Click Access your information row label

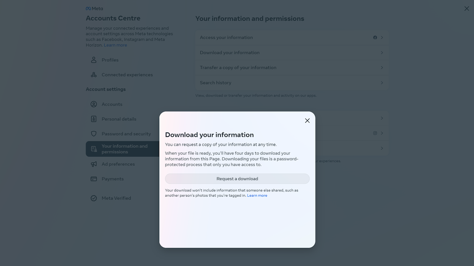(x=226, y=37)
